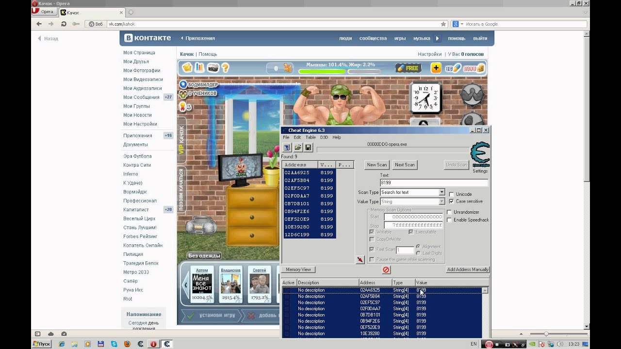
Task: Open Cheat Engine Edit menu
Action: pyautogui.click(x=297, y=138)
